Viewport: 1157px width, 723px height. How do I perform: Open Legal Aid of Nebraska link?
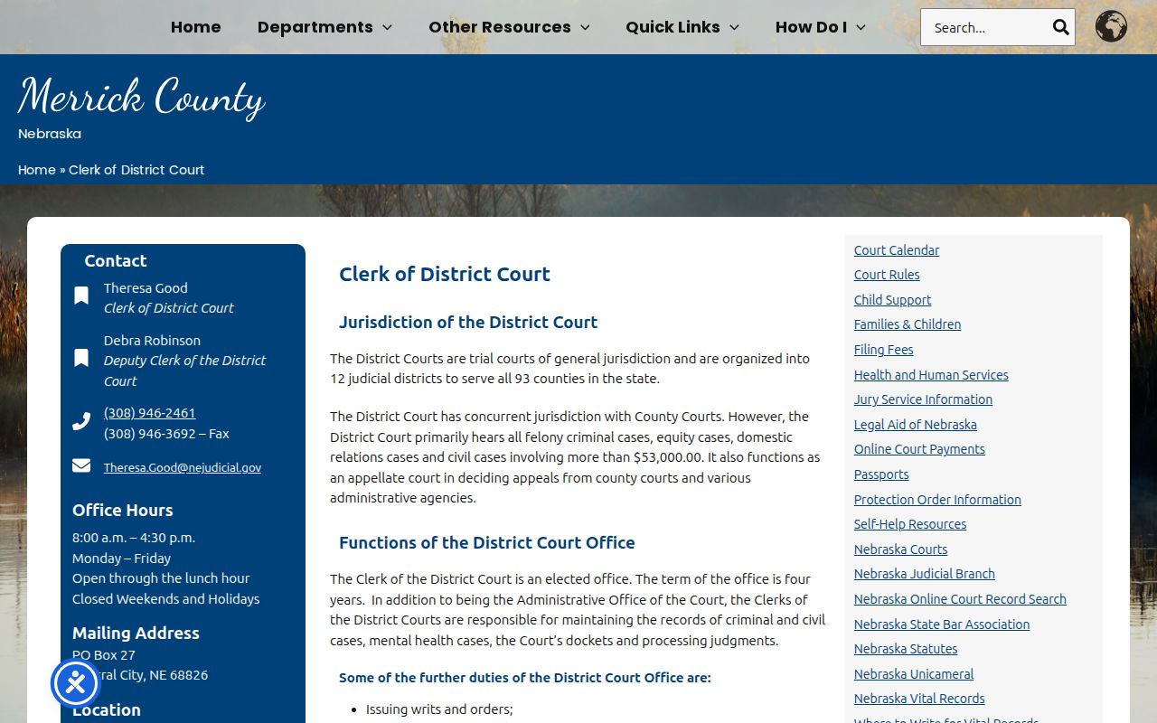click(916, 425)
